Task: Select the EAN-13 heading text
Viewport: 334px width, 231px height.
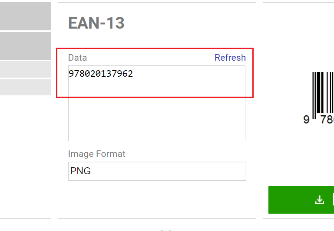Action: click(96, 23)
